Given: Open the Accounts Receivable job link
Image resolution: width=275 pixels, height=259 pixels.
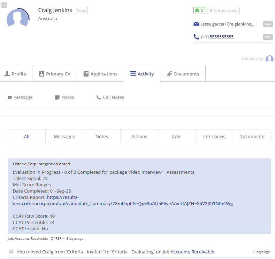Looking at the screenshot, I should (192, 252).
